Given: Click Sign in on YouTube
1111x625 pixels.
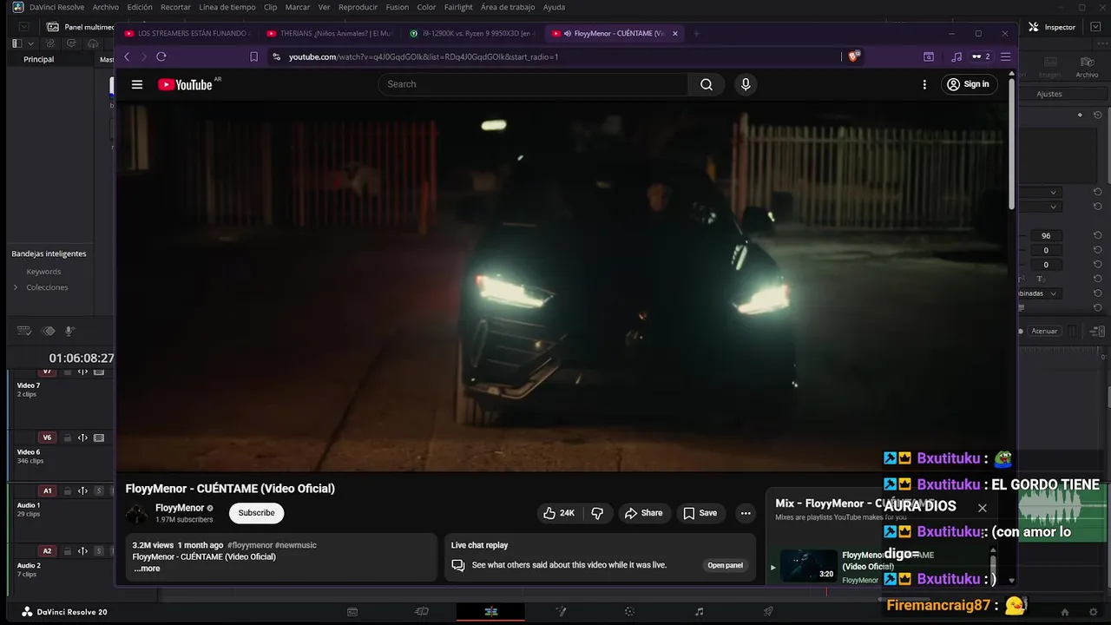Looking at the screenshot, I should [x=969, y=84].
